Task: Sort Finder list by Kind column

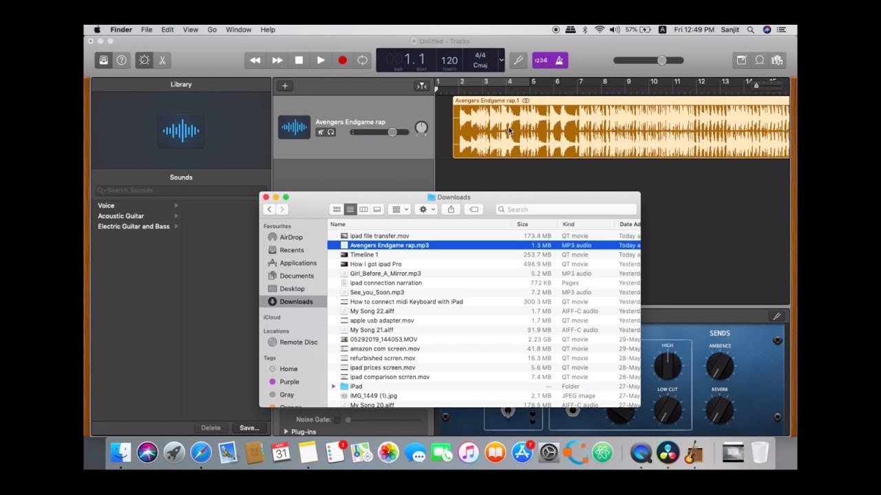Action: (586, 224)
